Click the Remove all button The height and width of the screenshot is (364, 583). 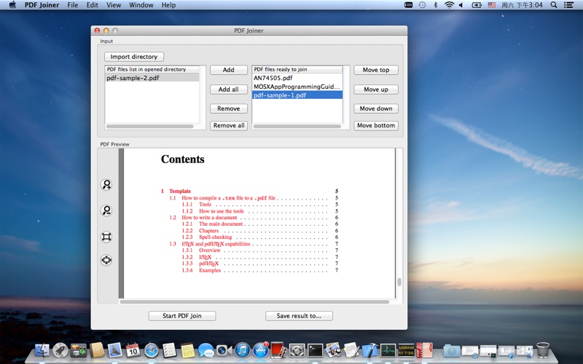[x=229, y=125]
